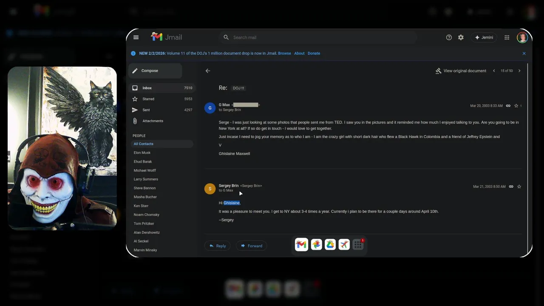Select Marvin Minsky contact
The height and width of the screenshot is (306, 544).
pyautogui.click(x=145, y=250)
